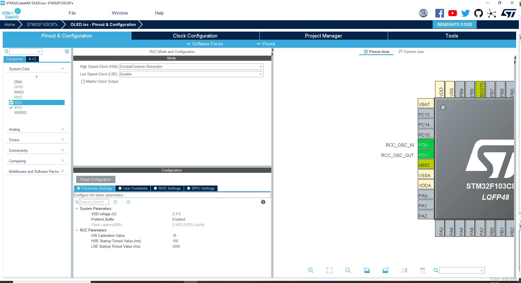Screen dimensions: 521x283
Task: Show parameter info icon
Action: pyautogui.click(x=263, y=202)
